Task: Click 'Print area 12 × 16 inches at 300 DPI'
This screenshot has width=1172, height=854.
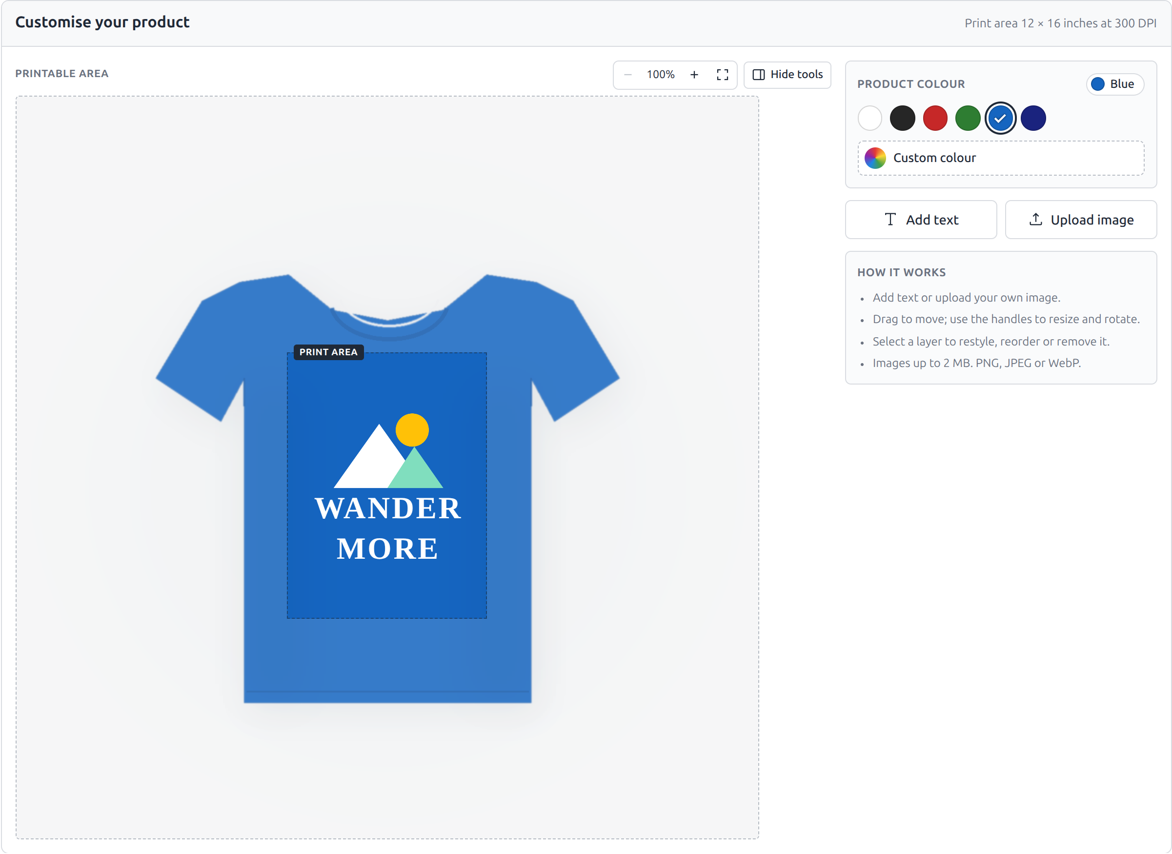Action: pos(1060,23)
